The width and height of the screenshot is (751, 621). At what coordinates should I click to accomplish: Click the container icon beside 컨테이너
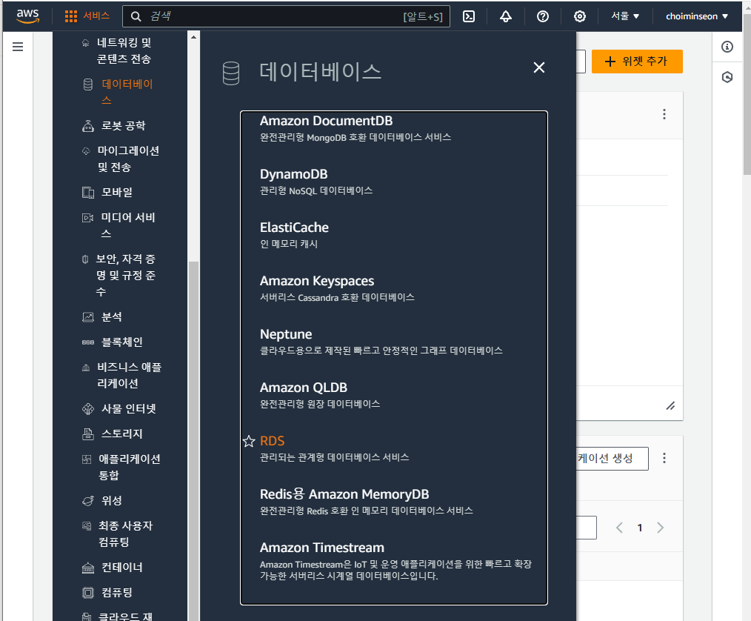click(88, 568)
